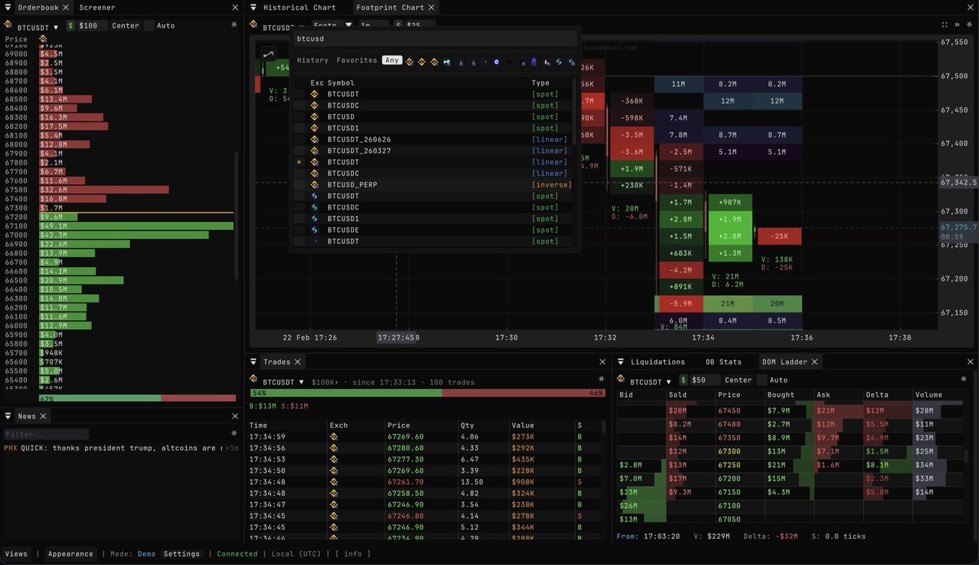This screenshot has height=565, width=979.
Task: Select the Any filter in symbol search
Action: tap(392, 60)
